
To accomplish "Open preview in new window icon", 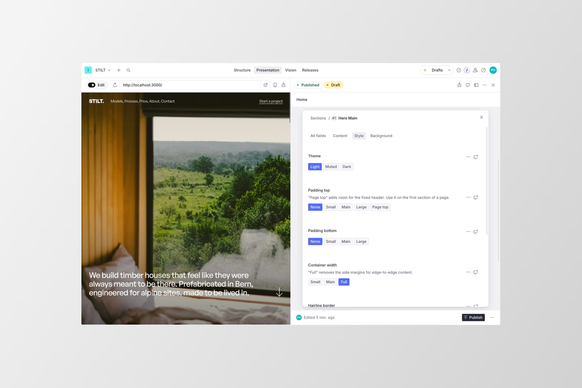I will [x=266, y=85].
